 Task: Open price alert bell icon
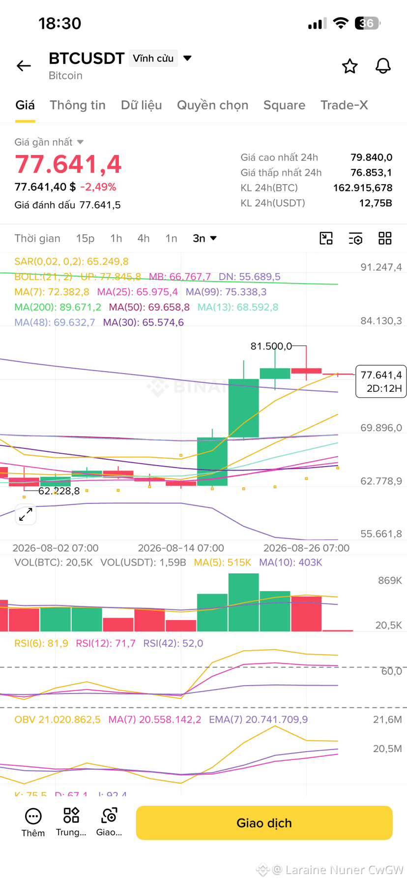point(383,66)
